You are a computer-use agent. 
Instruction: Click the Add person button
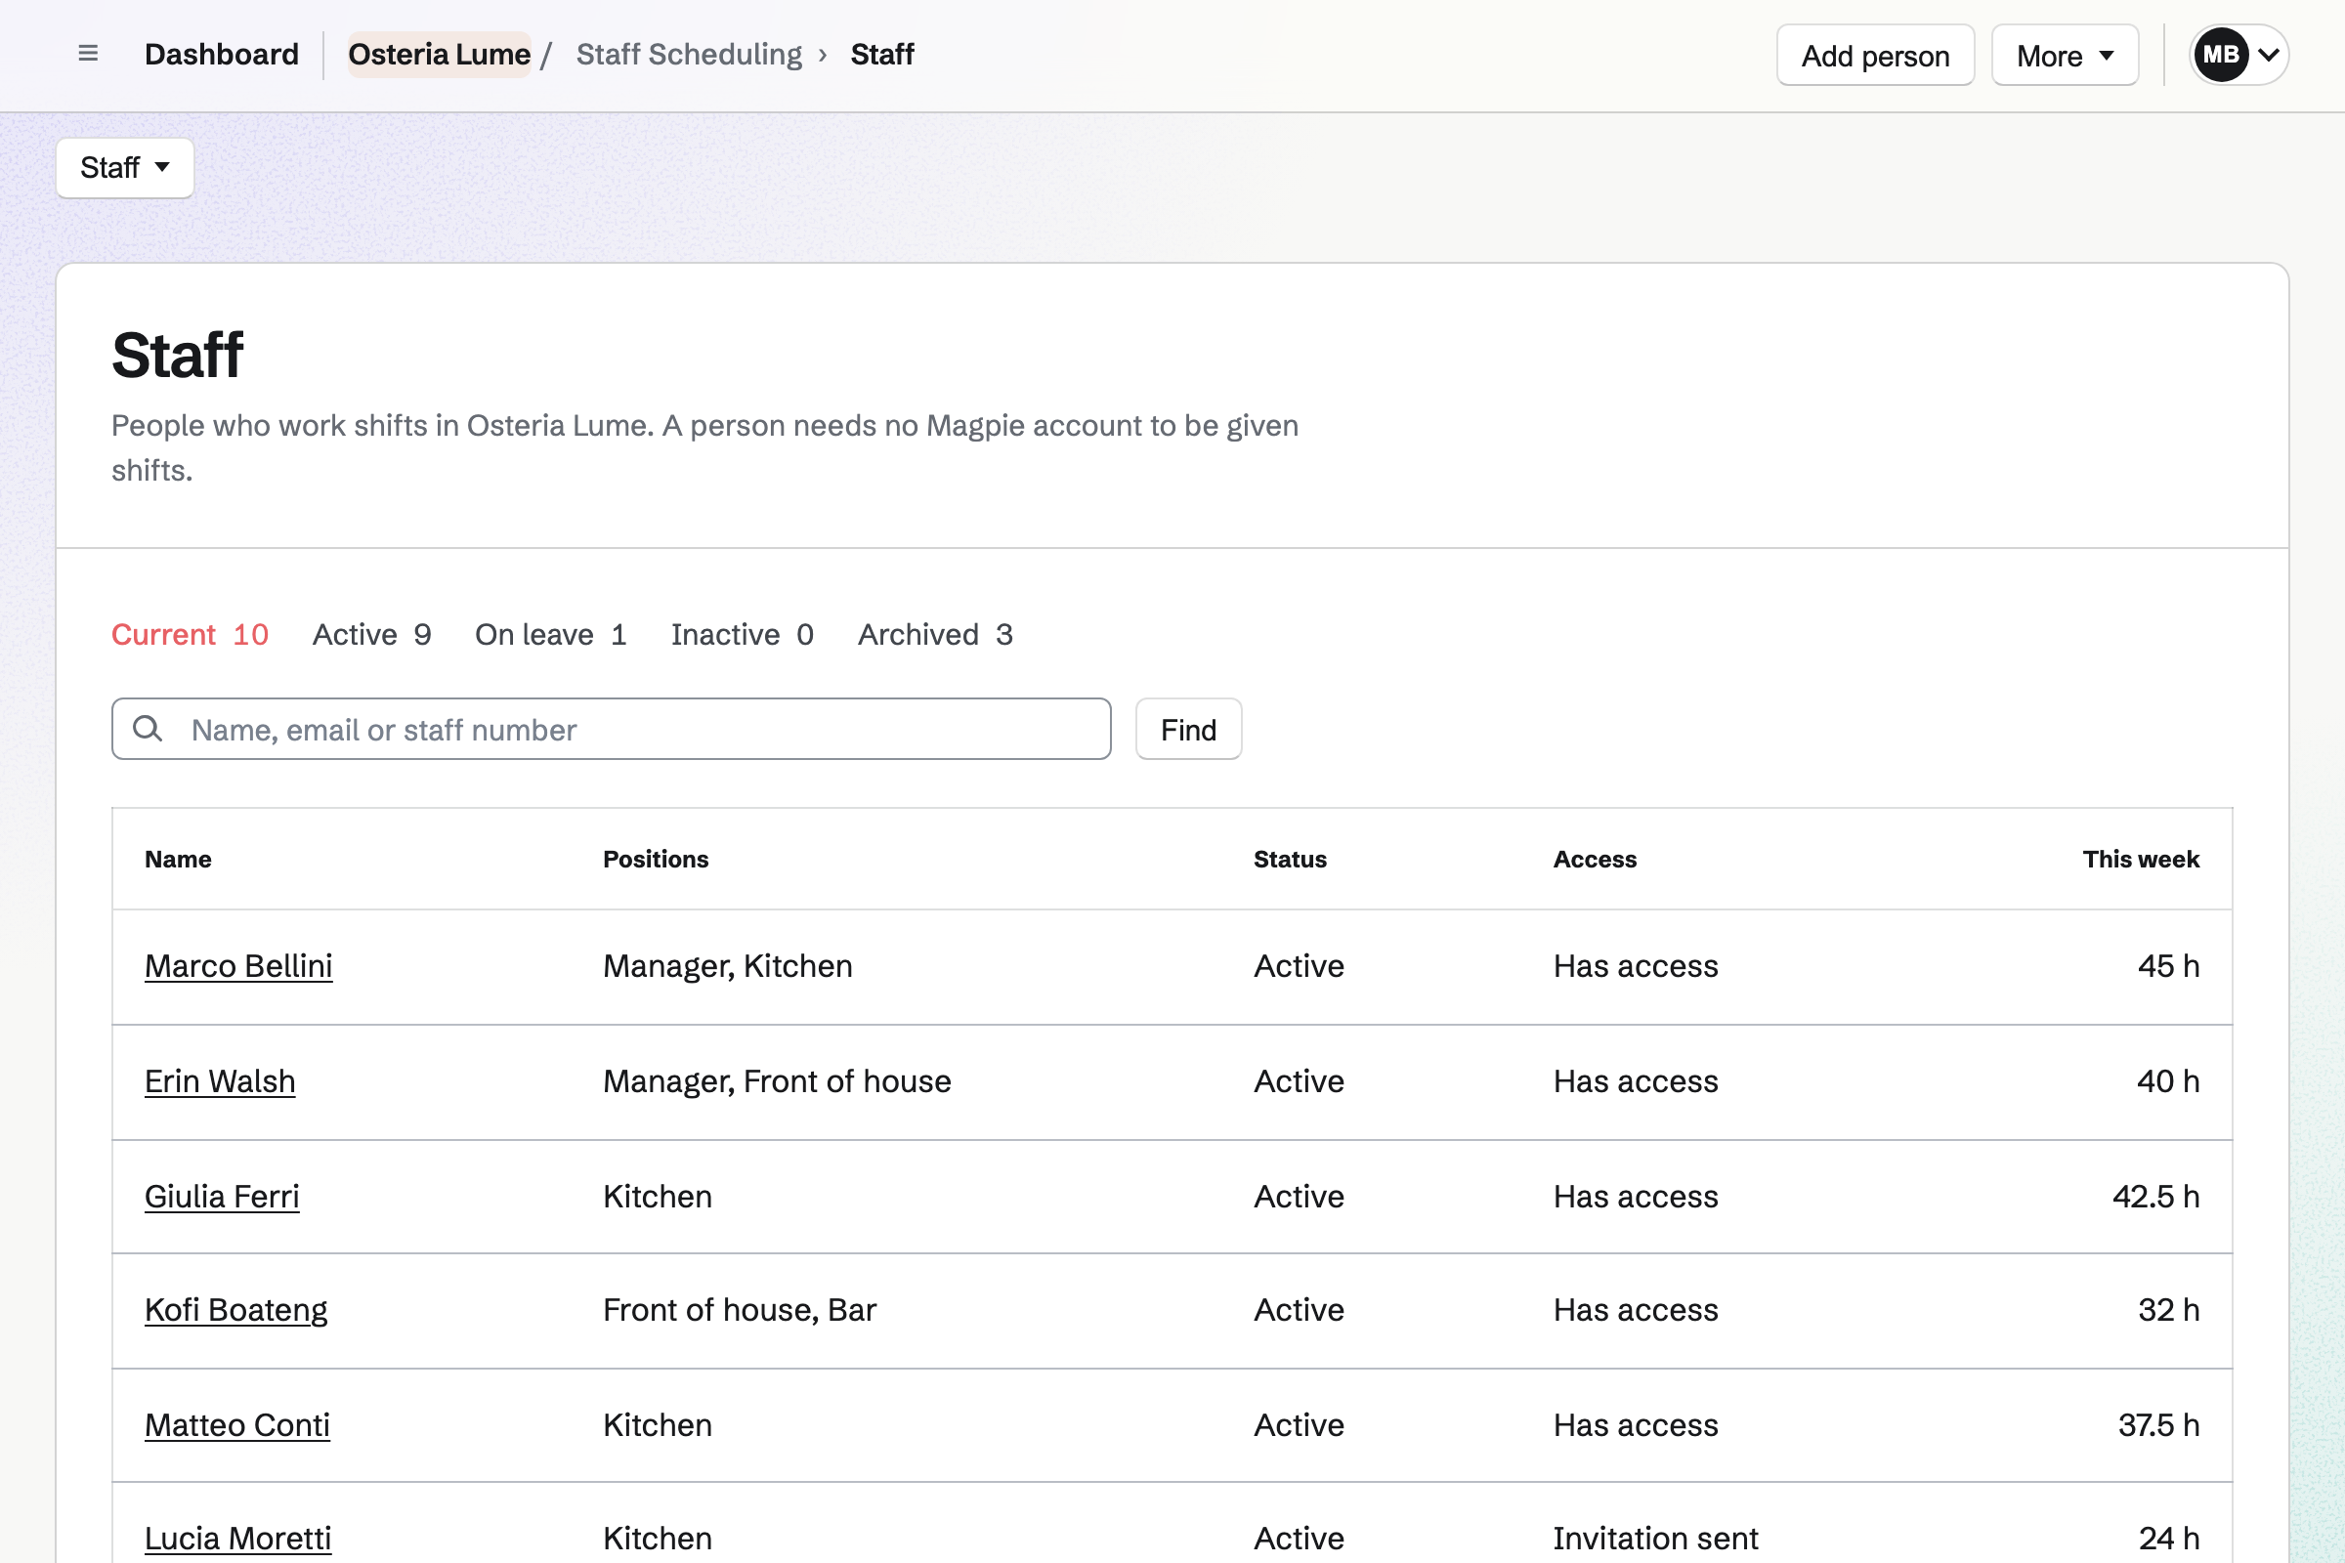coord(1874,55)
